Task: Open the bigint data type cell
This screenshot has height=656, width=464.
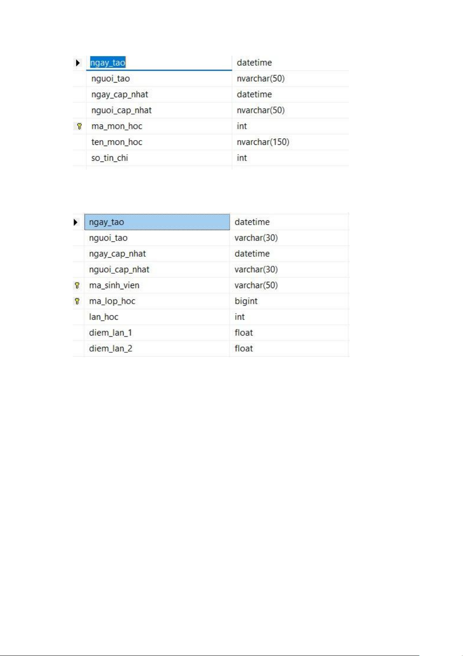Action: click(246, 301)
